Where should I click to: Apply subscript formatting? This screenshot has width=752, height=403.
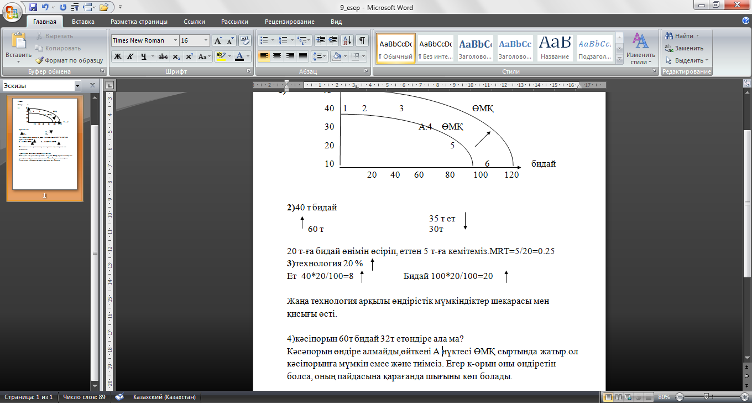pyautogui.click(x=176, y=56)
